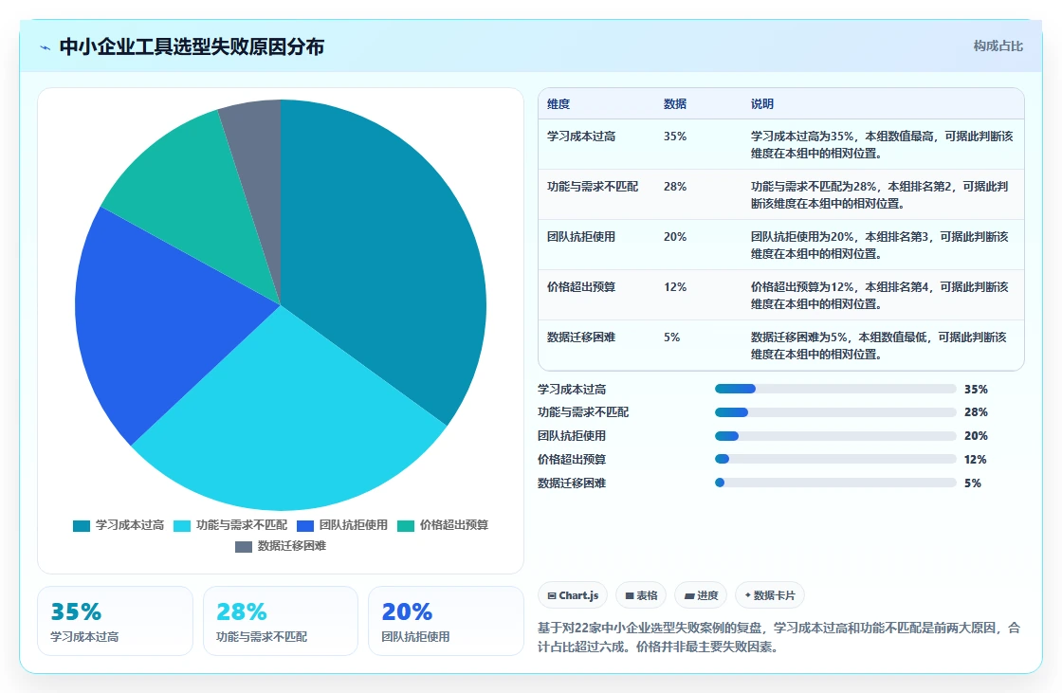Click the 12% value in table
The image size is (1062, 693).
coord(675,286)
